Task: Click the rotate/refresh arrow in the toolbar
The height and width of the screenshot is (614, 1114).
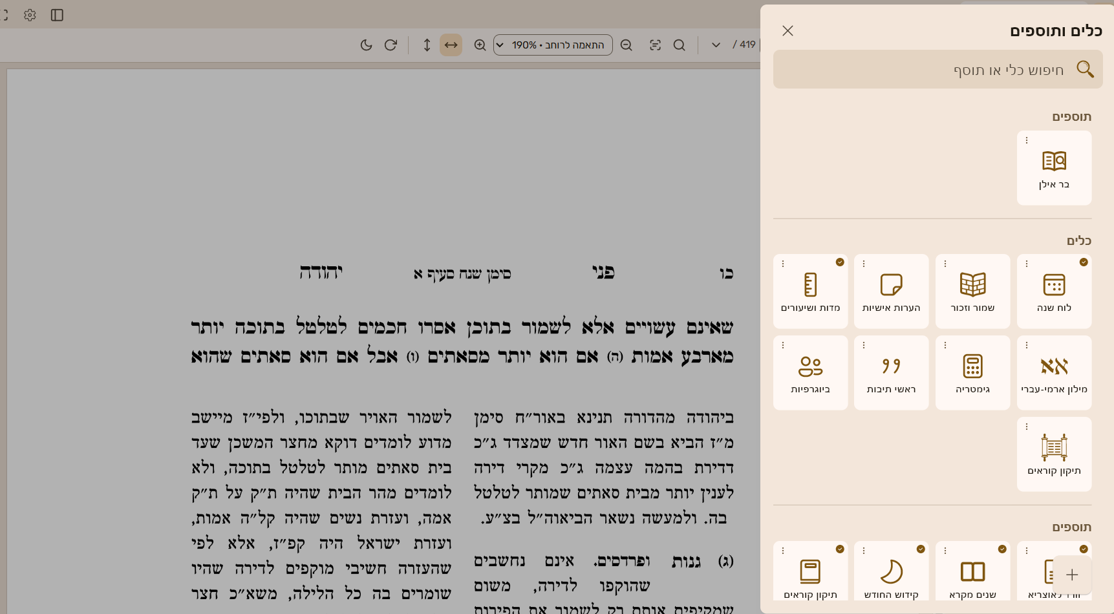Action: click(x=391, y=45)
